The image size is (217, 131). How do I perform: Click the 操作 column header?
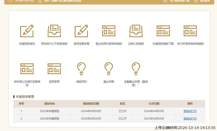pyautogui.click(x=190, y=104)
